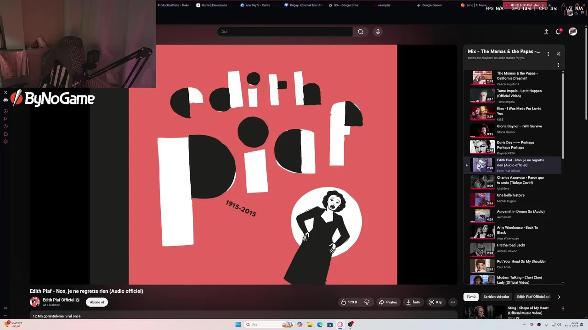Play Put Your Head On My Shoulder
Image resolution: width=588 pixels, height=330 pixels.
(x=512, y=266)
